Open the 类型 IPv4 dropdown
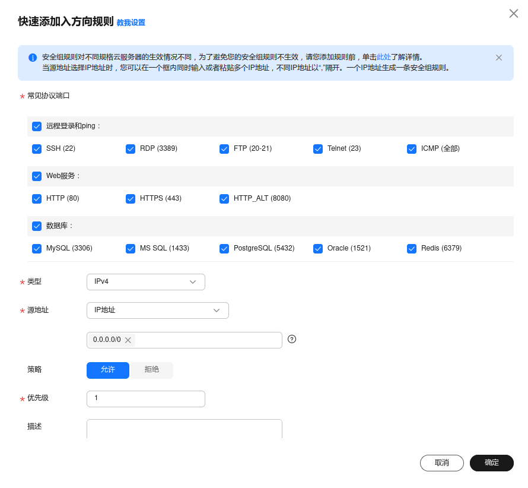528x488 pixels. click(145, 282)
